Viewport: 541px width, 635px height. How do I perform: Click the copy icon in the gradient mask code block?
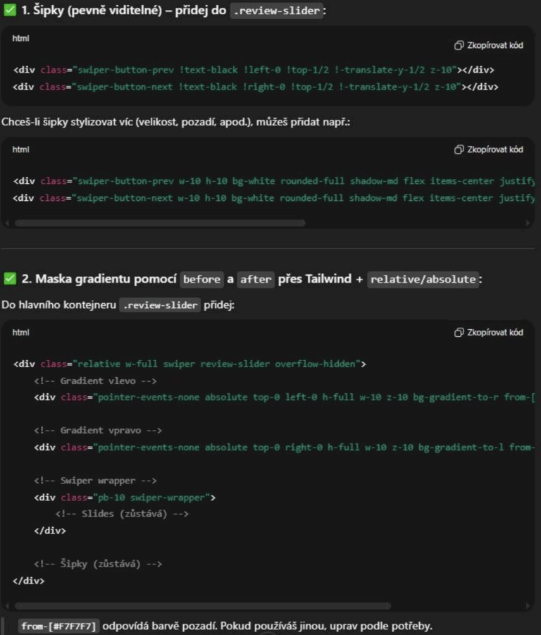point(459,333)
